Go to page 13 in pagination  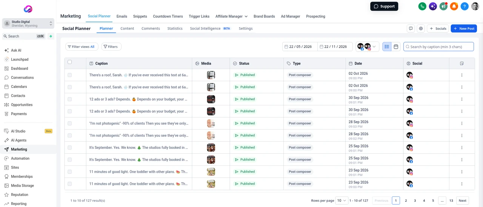pyautogui.click(x=451, y=201)
